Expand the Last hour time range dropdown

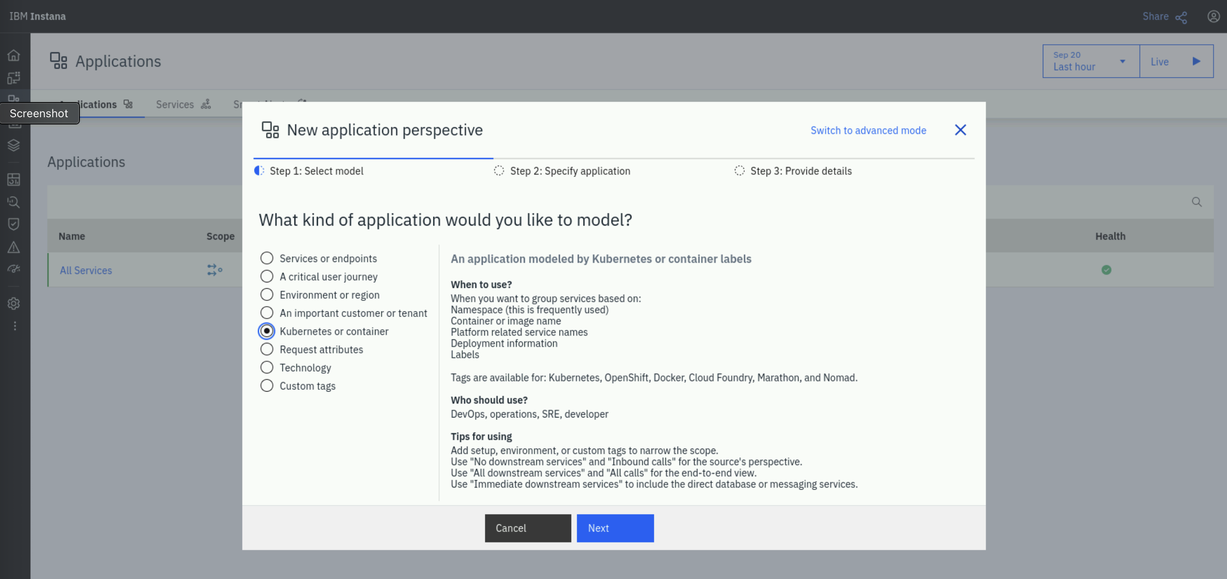(1090, 61)
